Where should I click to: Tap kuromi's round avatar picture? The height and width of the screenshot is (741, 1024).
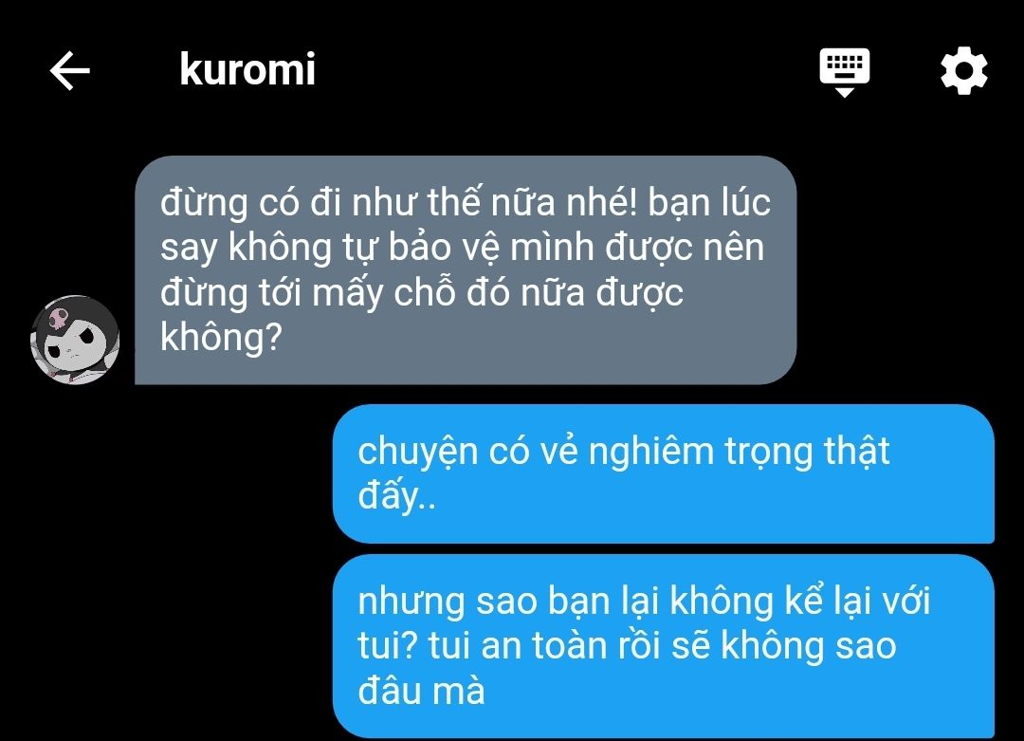tap(75, 340)
